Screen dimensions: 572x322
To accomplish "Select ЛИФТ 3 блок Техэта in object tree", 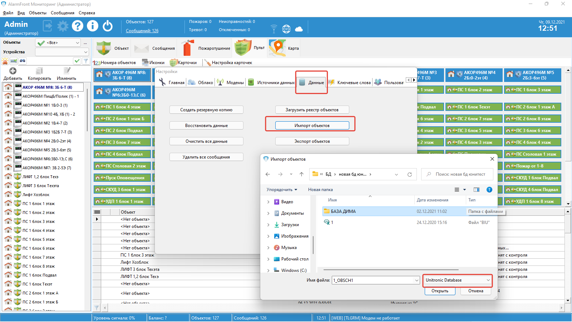I will [x=40, y=186].
